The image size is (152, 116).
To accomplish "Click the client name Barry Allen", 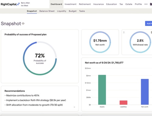I will 25,3.
